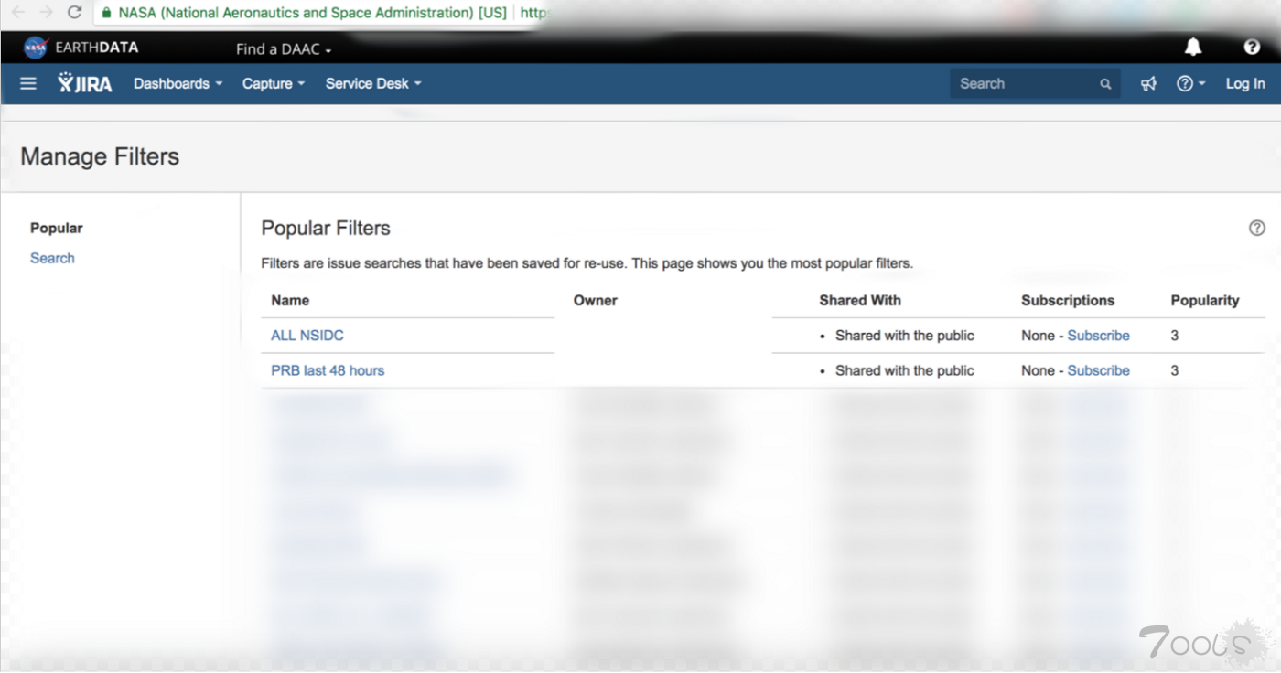The image size is (1281, 673).
Task: Open the Dashboards dropdown menu
Action: tap(178, 83)
